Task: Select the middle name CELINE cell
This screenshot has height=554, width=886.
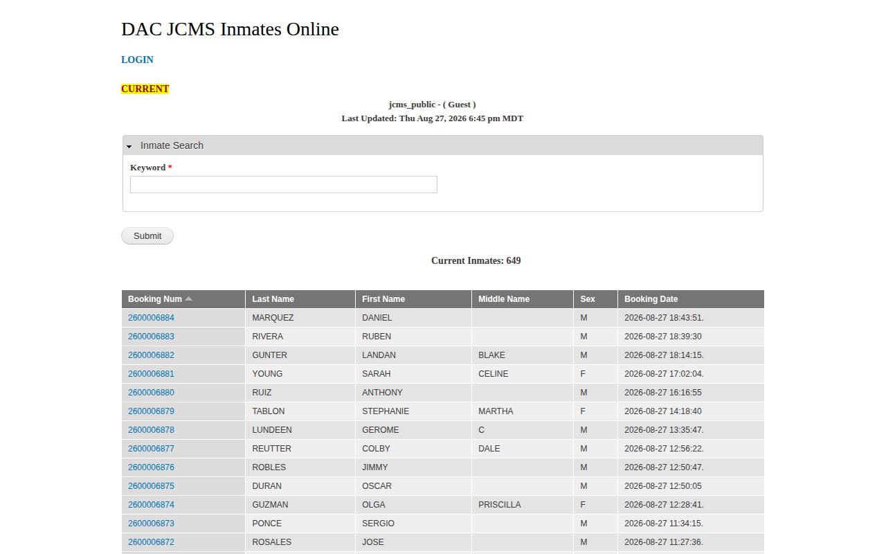Action: coord(523,374)
